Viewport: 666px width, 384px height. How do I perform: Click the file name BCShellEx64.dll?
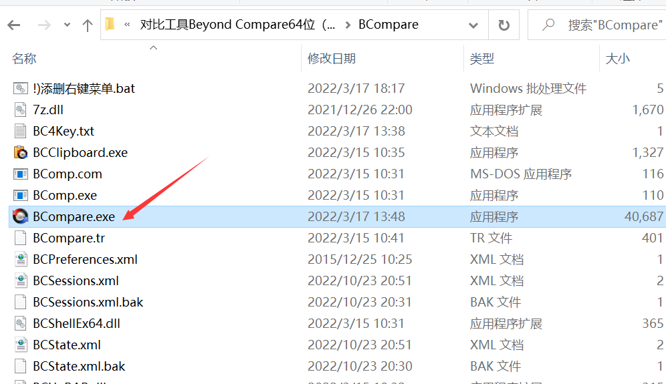(x=76, y=323)
